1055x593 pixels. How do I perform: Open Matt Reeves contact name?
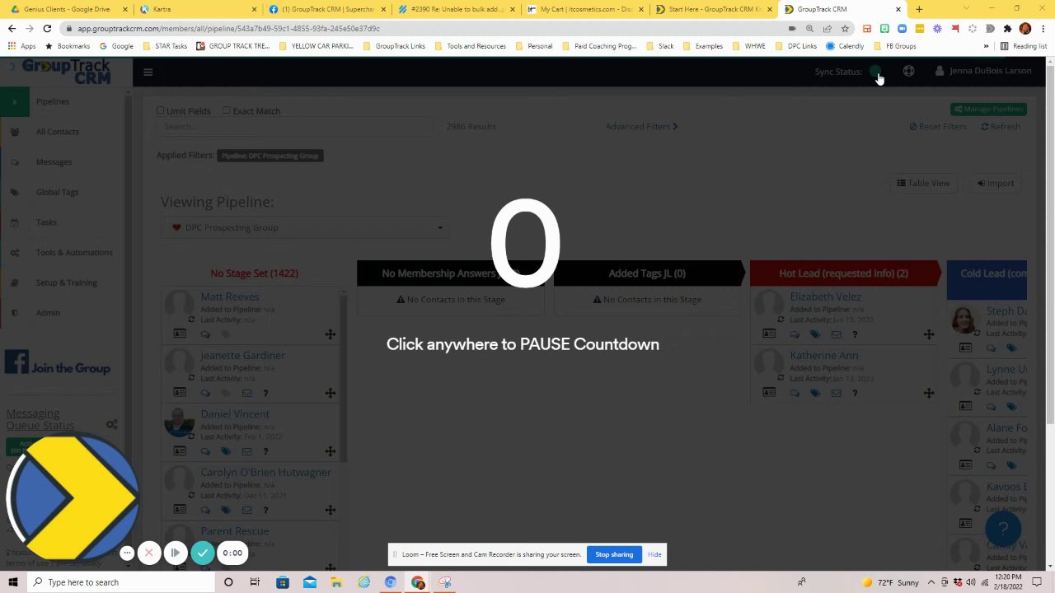pos(230,296)
